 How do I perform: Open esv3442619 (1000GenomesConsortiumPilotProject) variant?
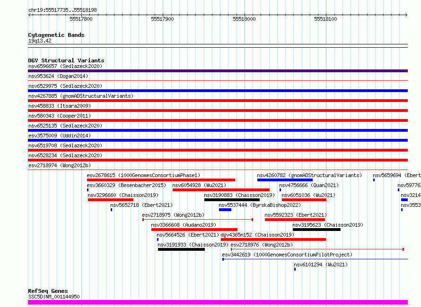pyautogui.click(x=287, y=255)
